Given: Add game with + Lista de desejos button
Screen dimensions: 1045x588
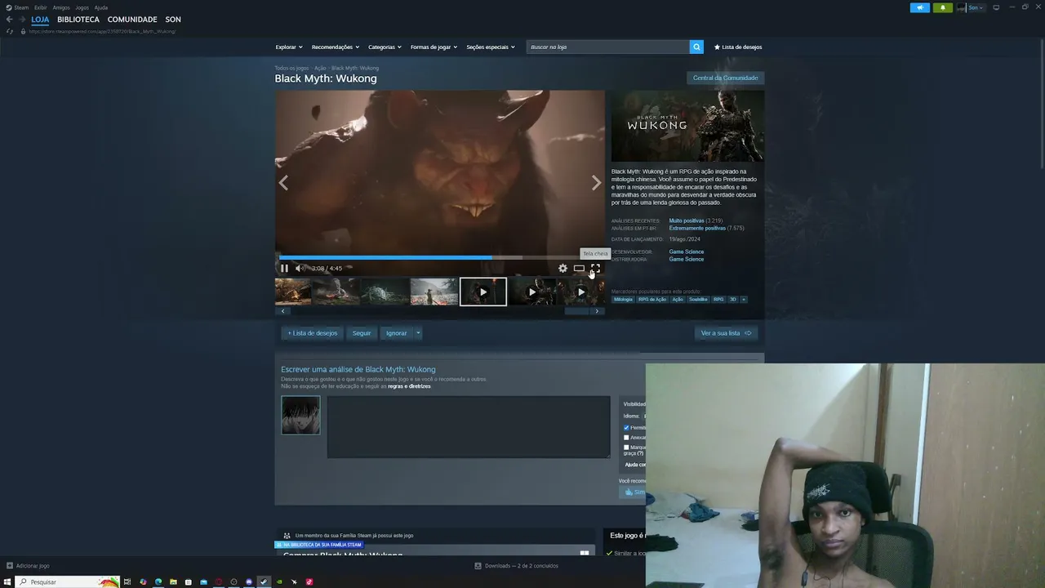Looking at the screenshot, I should point(313,333).
